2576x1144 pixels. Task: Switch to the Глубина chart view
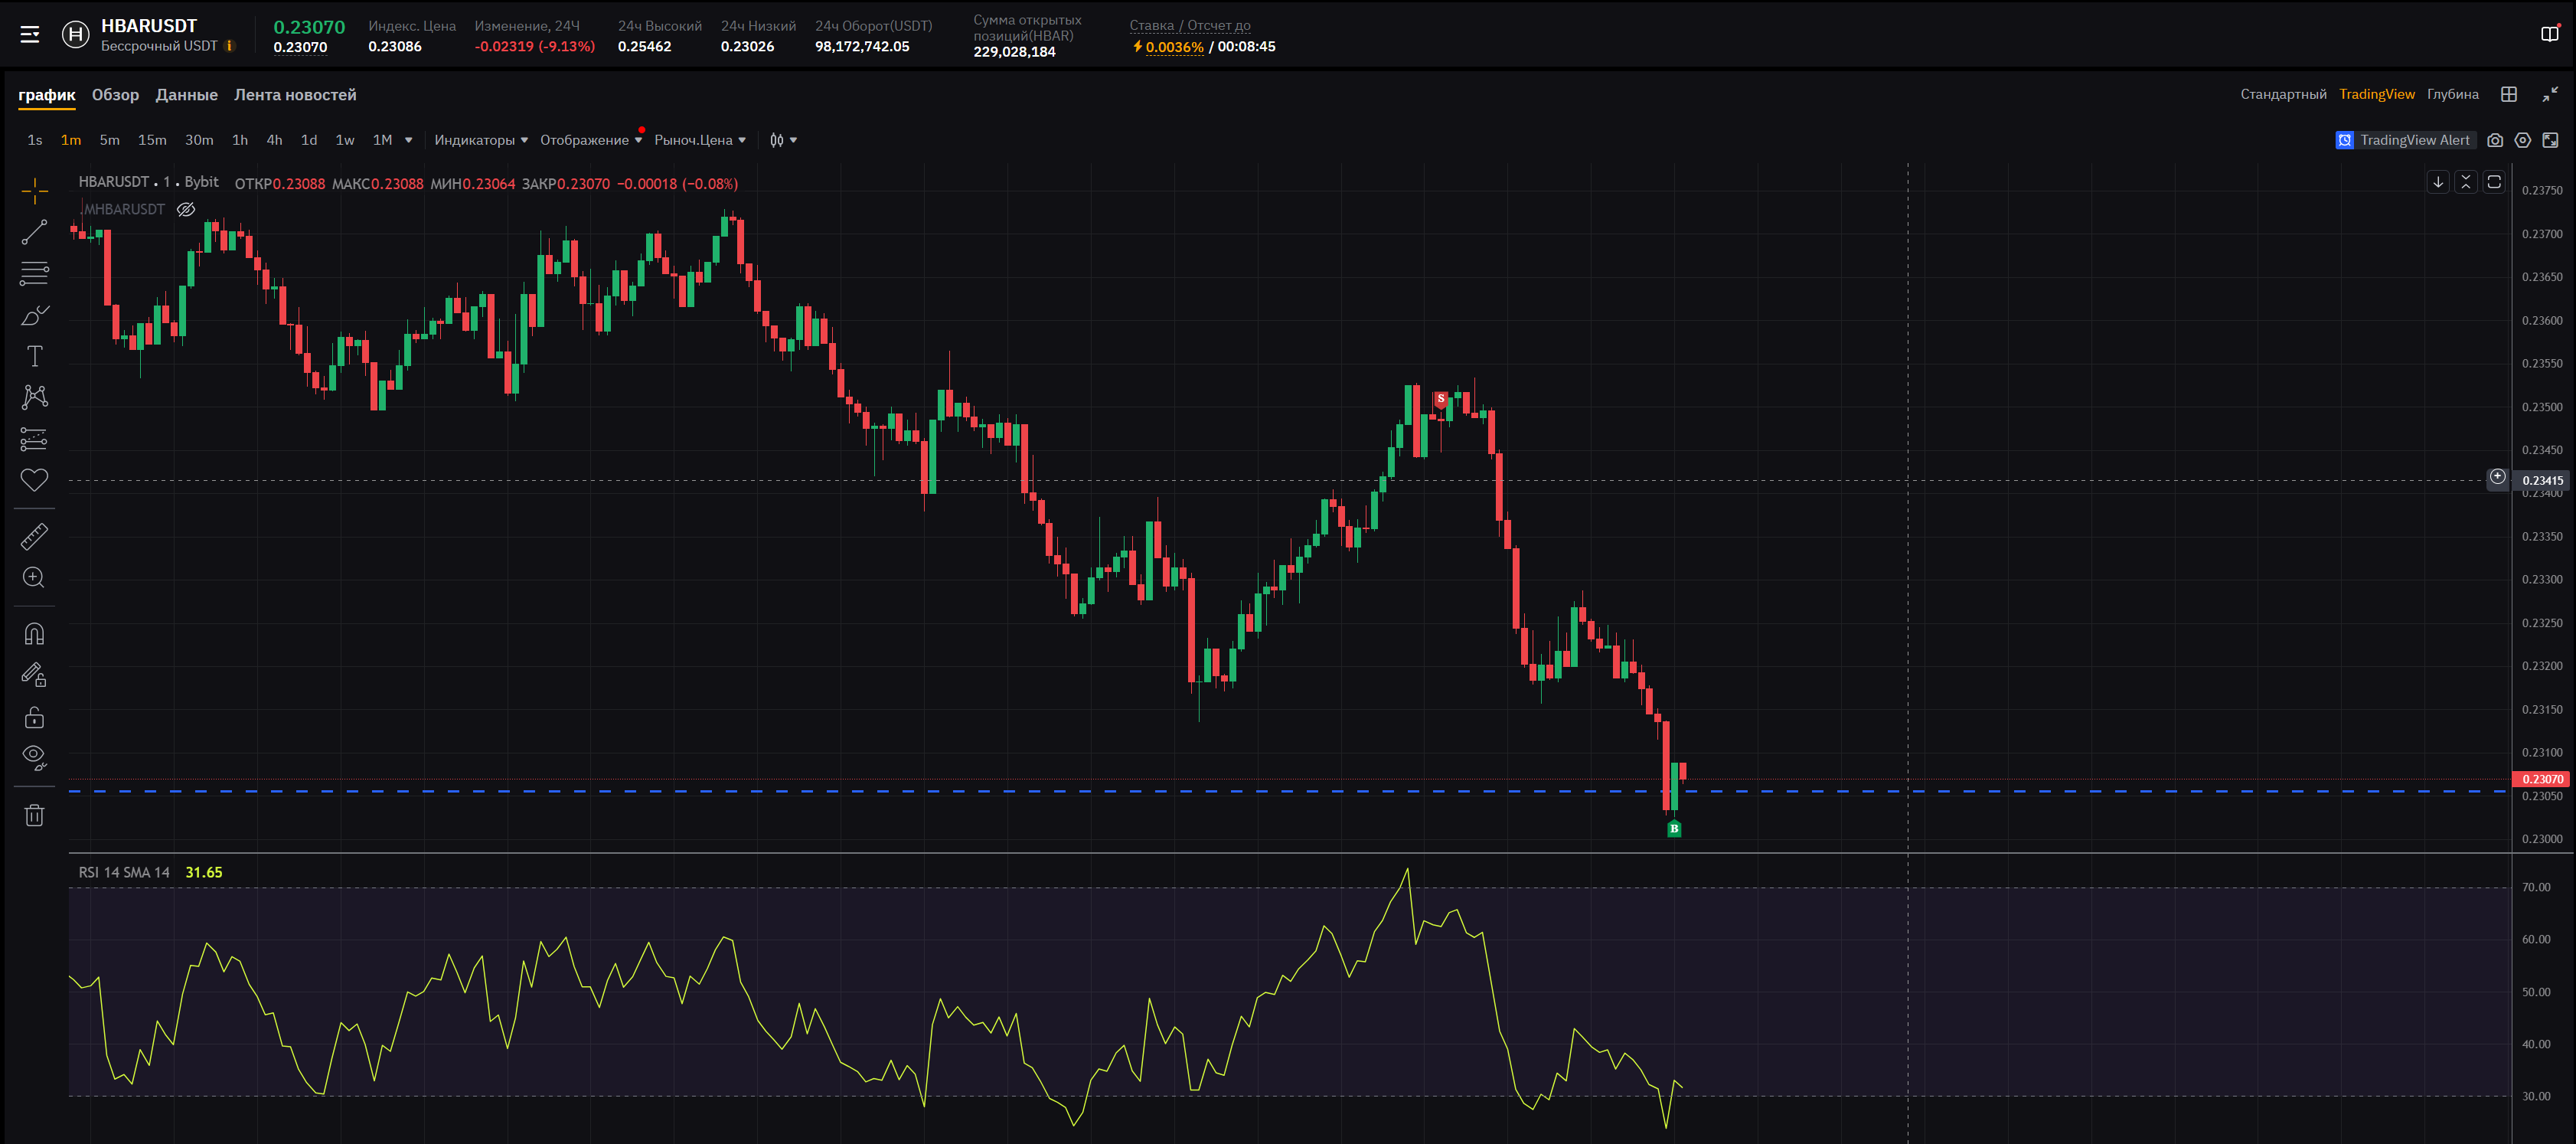point(2452,94)
